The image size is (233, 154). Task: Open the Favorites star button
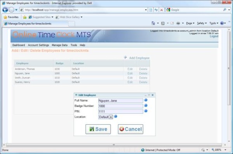(11, 17)
